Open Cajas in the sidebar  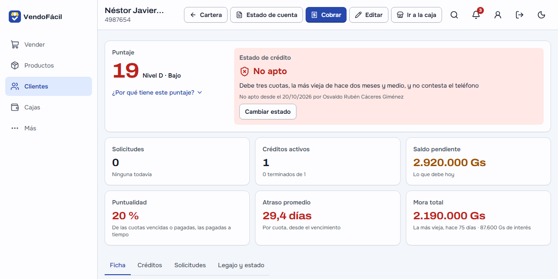coord(48,107)
